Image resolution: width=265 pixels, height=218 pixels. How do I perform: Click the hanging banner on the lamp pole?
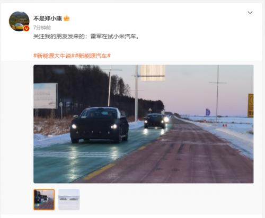click(153, 73)
